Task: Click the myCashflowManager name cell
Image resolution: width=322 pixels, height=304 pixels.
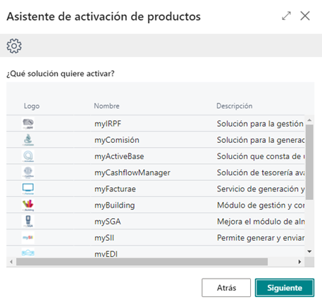Action: [x=132, y=173]
